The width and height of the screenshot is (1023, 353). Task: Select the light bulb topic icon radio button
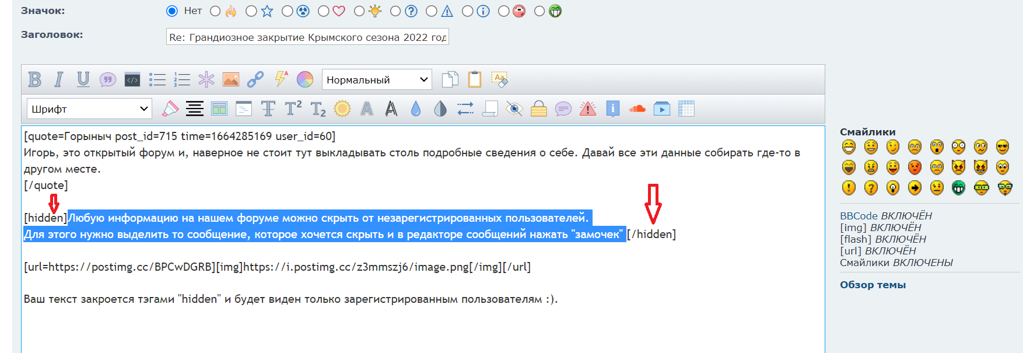point(359,11)
